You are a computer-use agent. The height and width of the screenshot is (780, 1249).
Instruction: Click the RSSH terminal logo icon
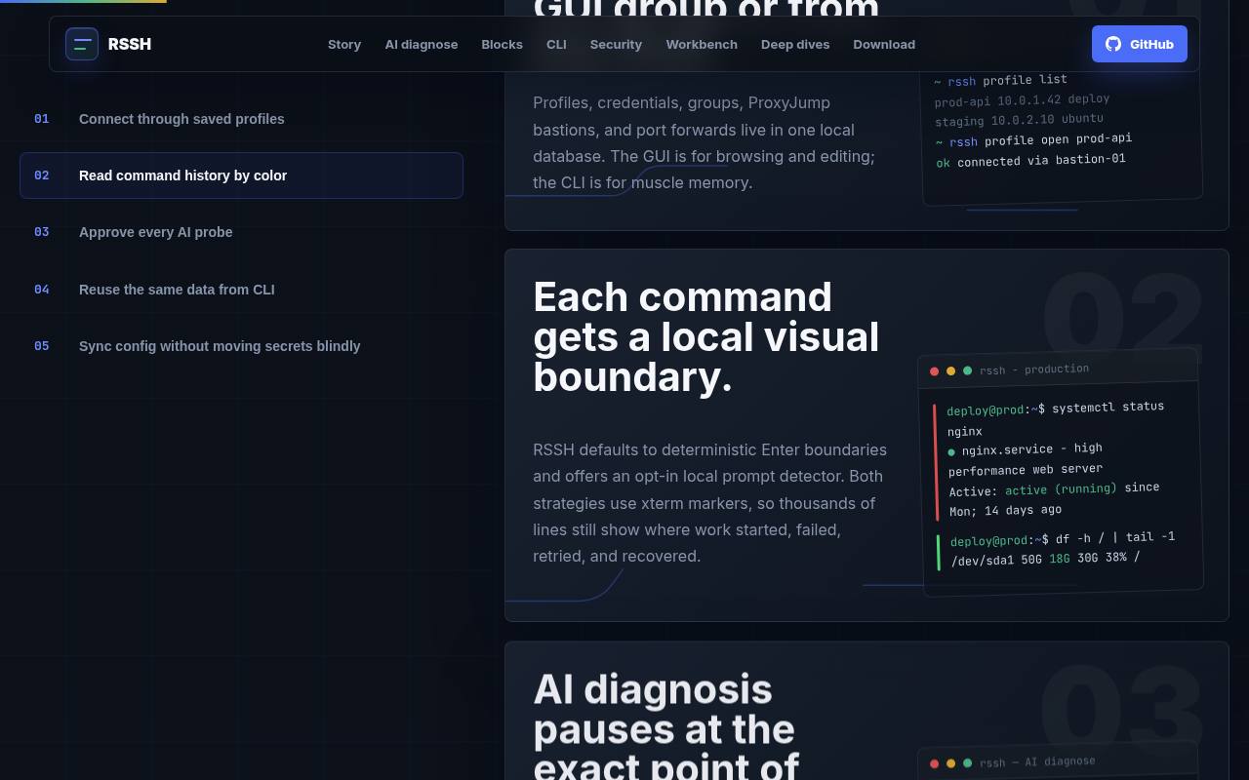click(82, 44)
